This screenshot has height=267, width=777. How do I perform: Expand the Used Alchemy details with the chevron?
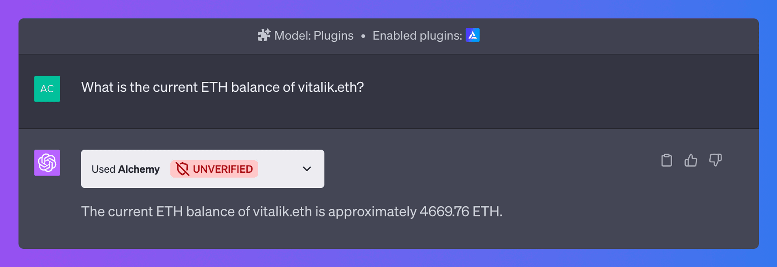[306, 169]
